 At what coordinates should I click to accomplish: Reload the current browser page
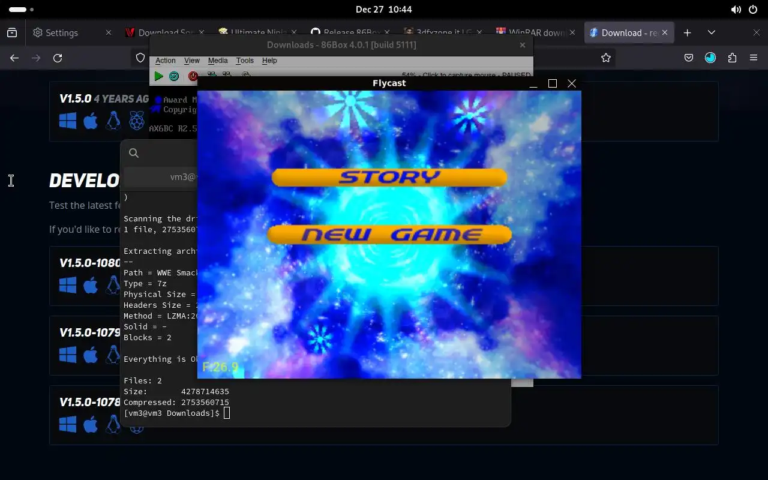pos(58,58)
